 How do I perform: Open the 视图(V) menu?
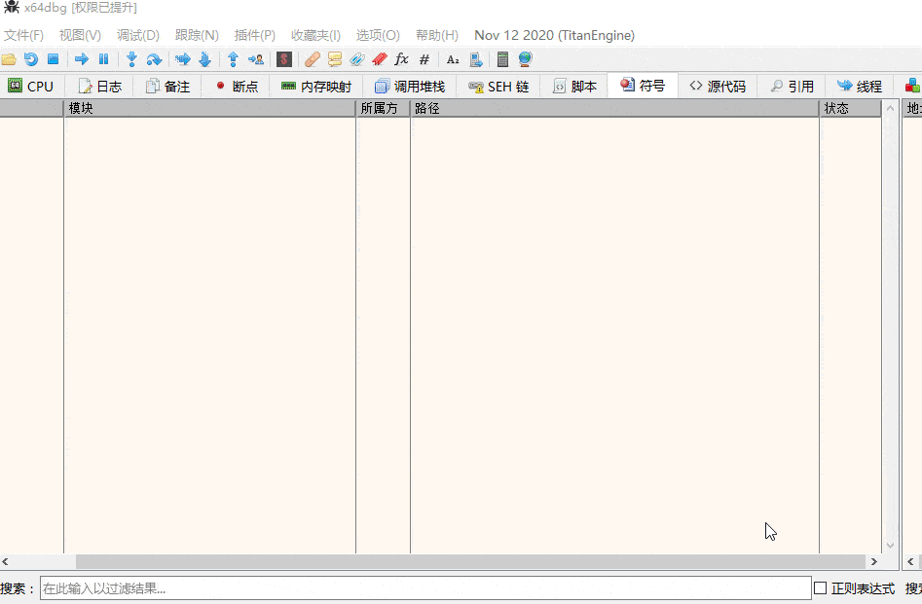80,35
